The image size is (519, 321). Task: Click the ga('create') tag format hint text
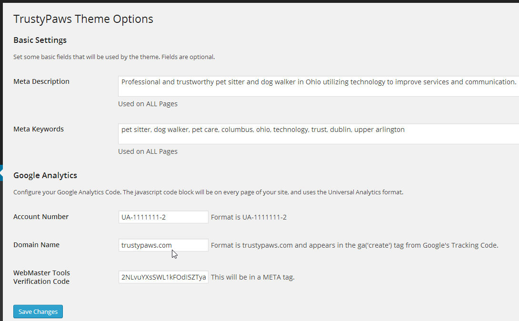355,246
